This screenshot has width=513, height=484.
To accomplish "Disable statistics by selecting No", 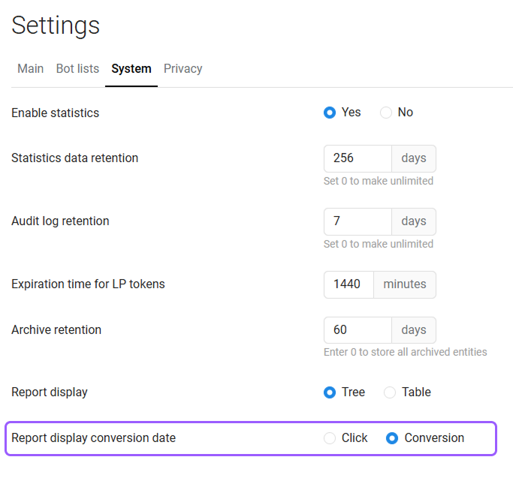I will click(x=386, y=113).
